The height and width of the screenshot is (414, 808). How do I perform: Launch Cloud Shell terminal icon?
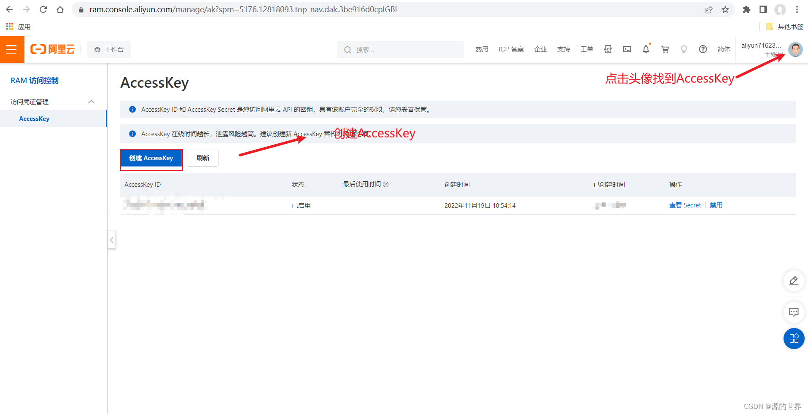point(627,49)
